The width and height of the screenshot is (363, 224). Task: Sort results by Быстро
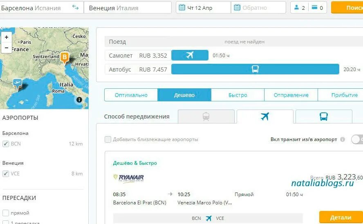[238, 95]
